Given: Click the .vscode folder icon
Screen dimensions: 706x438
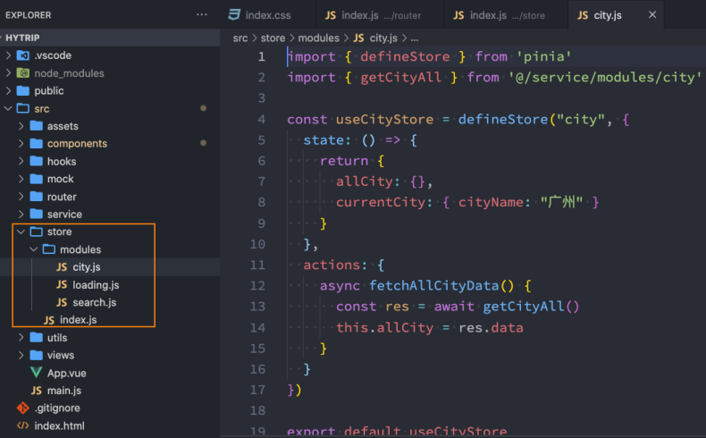Looking at the screenshot, I should (23, 55).
